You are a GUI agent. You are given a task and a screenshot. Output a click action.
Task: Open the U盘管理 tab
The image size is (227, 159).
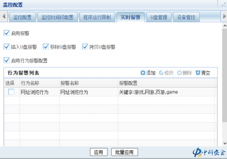coord(159,17)
